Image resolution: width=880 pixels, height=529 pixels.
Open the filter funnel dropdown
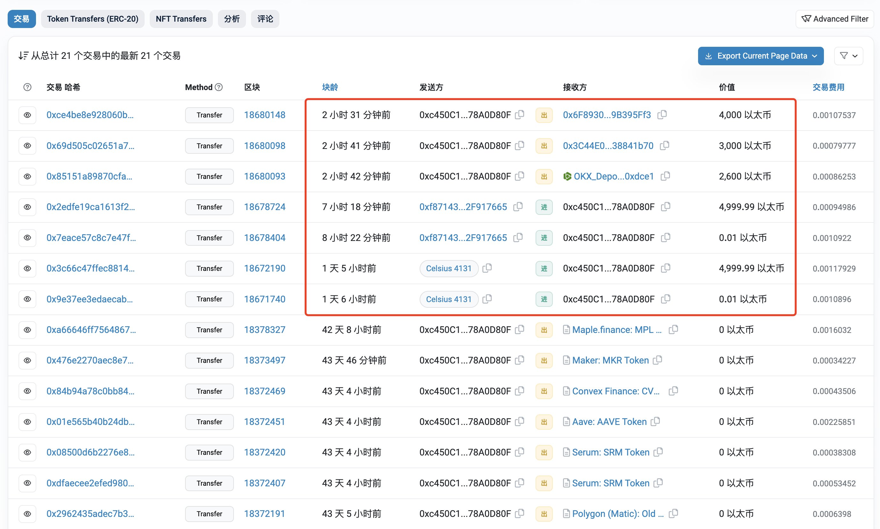(x=848, y=56)
